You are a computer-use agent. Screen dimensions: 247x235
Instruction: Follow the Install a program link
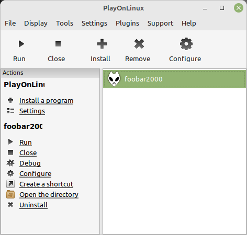46,101
